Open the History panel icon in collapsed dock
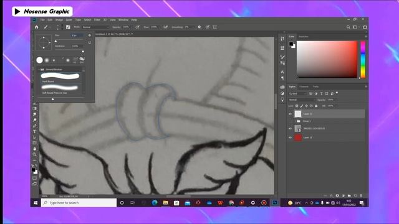This screenshot has height=224, width=399. pos(282,39)
